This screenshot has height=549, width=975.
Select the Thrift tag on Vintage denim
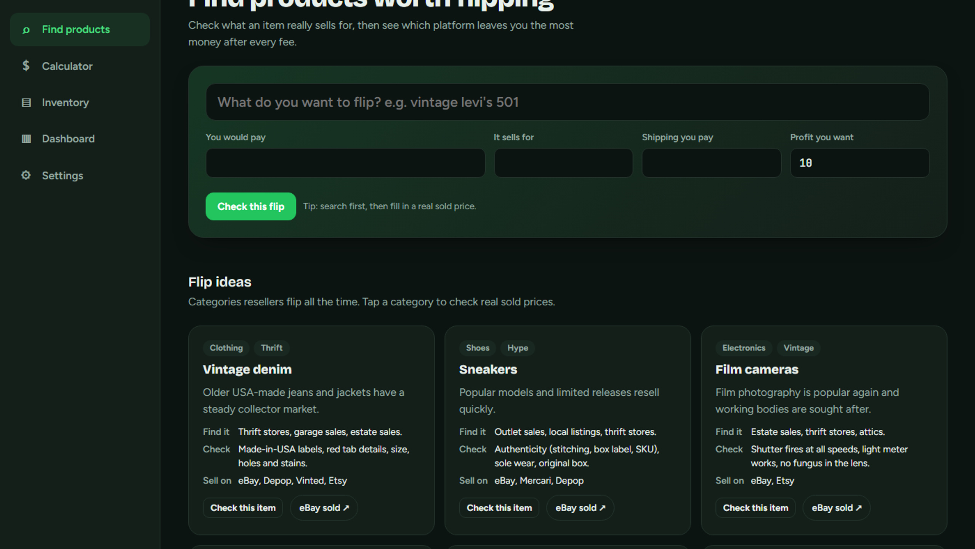(272, 348)
